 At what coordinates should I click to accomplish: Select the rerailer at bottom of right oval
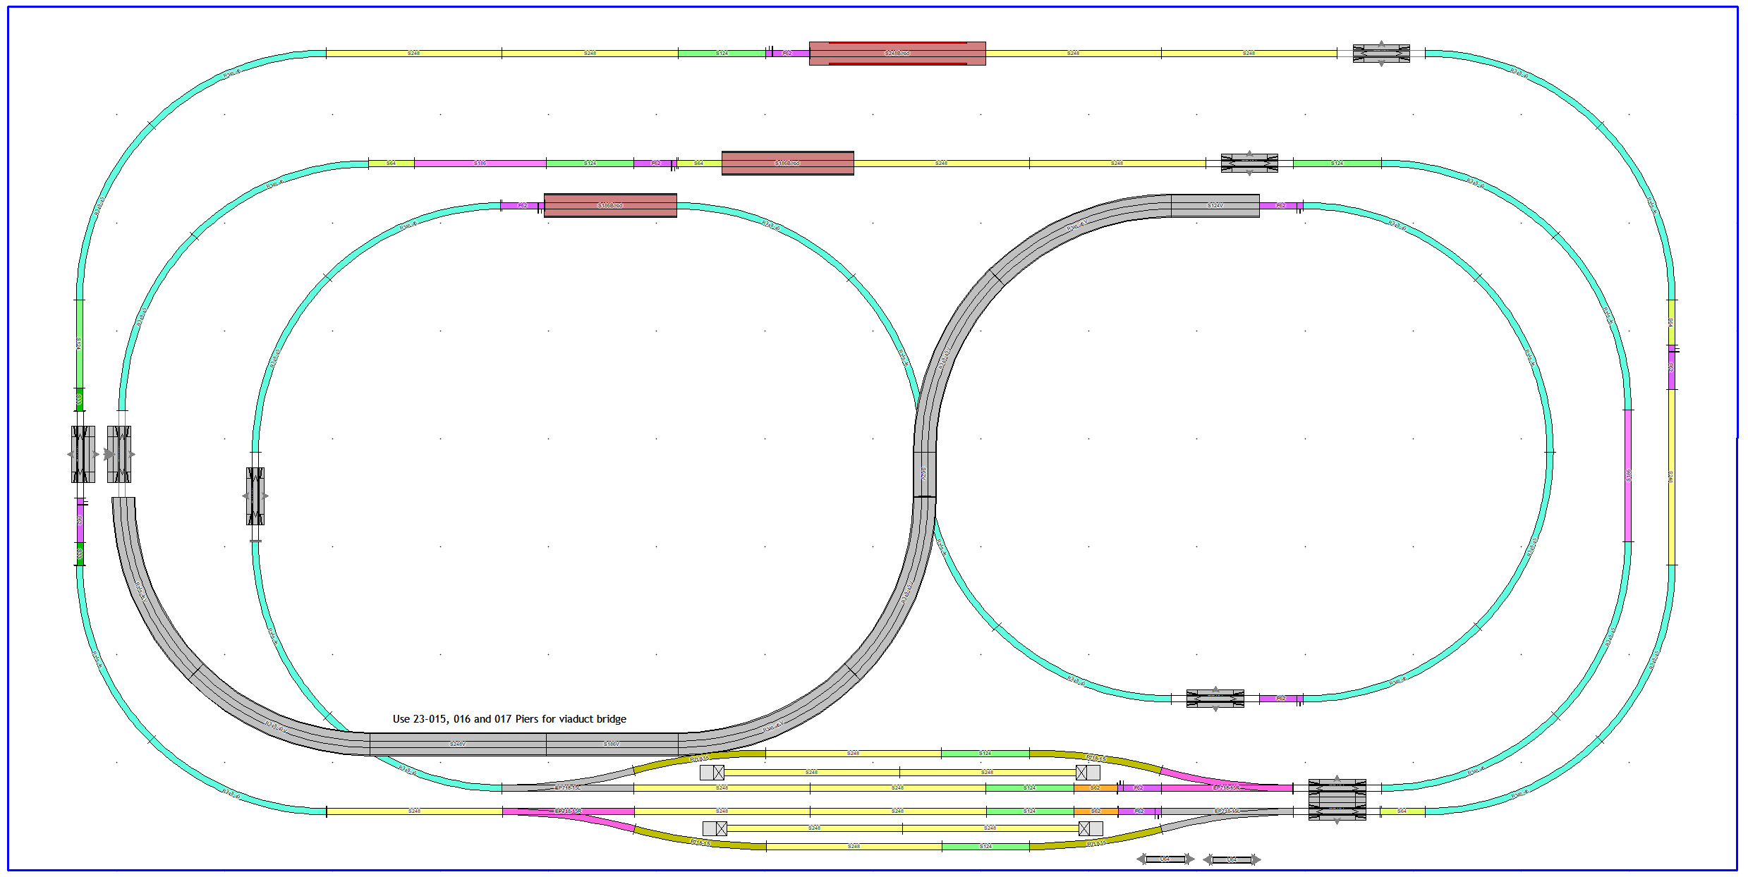click(x=1215, y=699)
